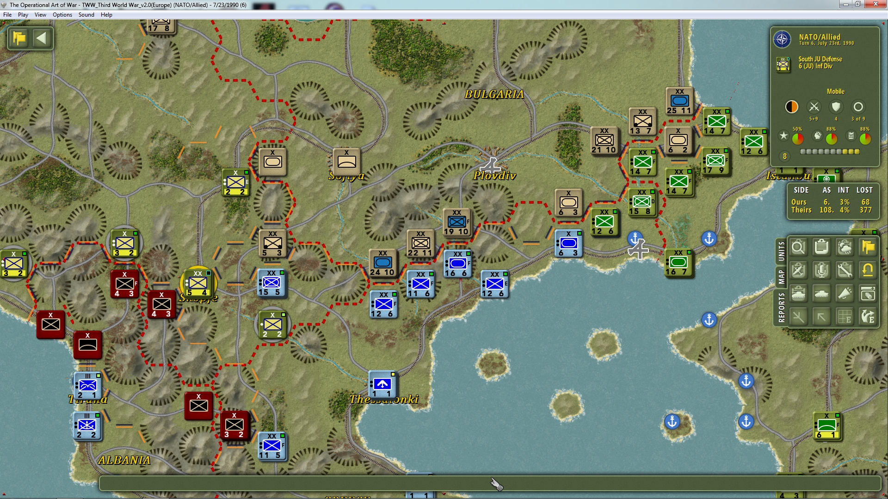Click the star proficiency icon

point(783,135)
